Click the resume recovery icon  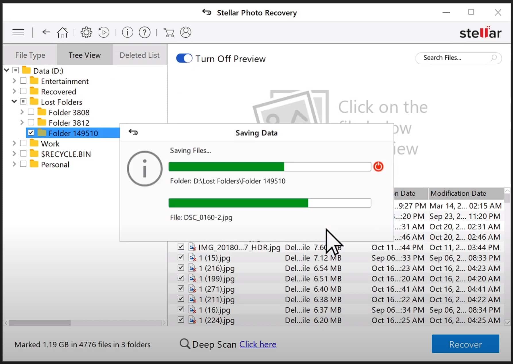(x=104, y=32)
